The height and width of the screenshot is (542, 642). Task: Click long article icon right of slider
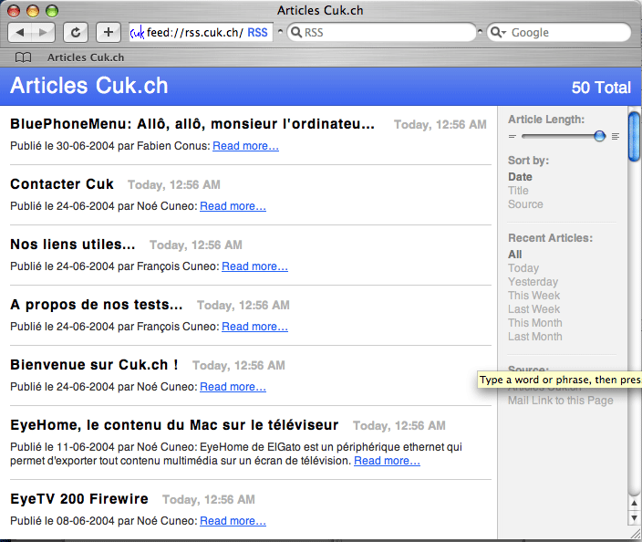coord(616,137)
